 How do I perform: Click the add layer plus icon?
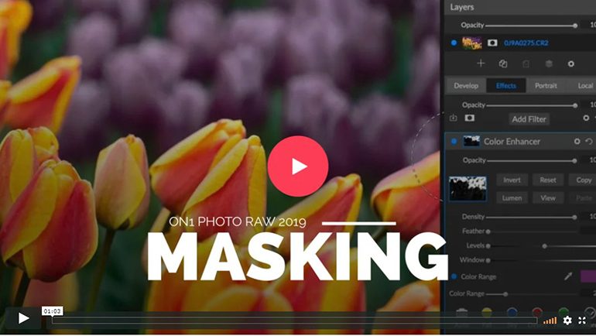tap(481, 63)
